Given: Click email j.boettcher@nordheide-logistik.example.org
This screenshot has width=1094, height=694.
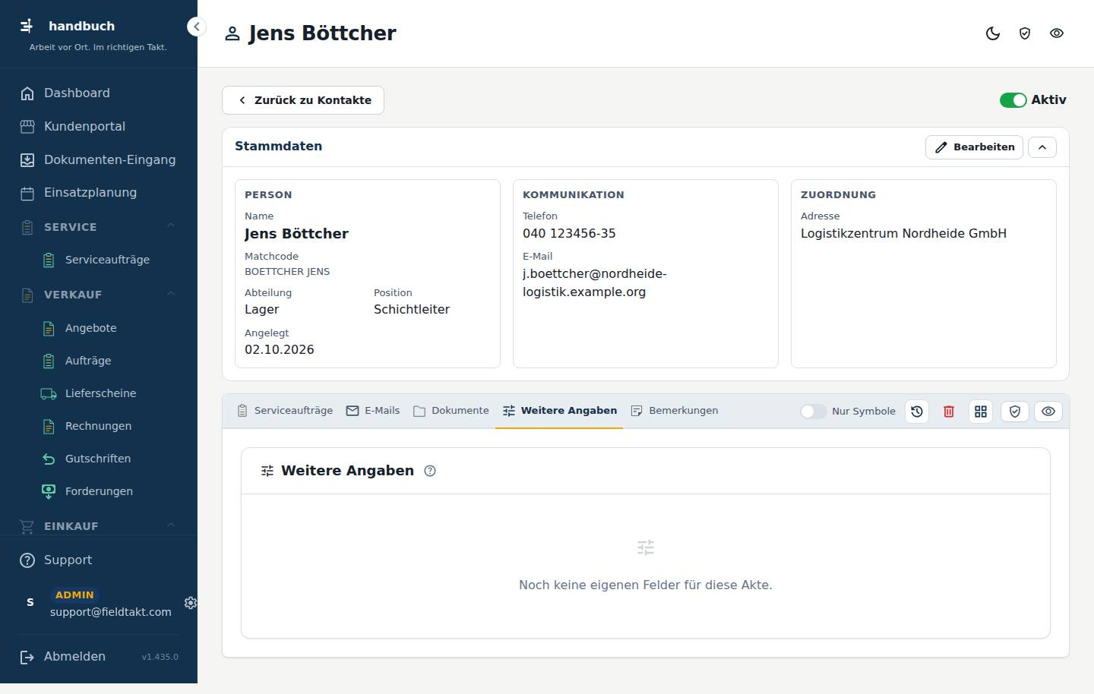Looking at the screenshot, I should 595,282.
